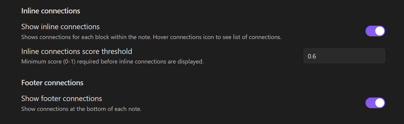Click the purple track of the footer connections switch

370,103
